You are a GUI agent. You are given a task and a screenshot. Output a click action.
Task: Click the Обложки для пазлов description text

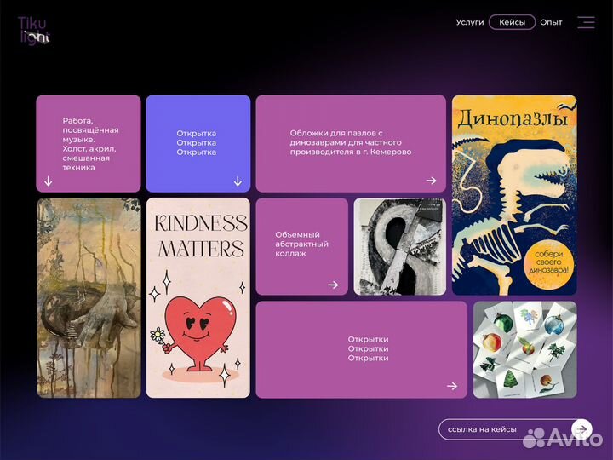(x=350, y=142)
